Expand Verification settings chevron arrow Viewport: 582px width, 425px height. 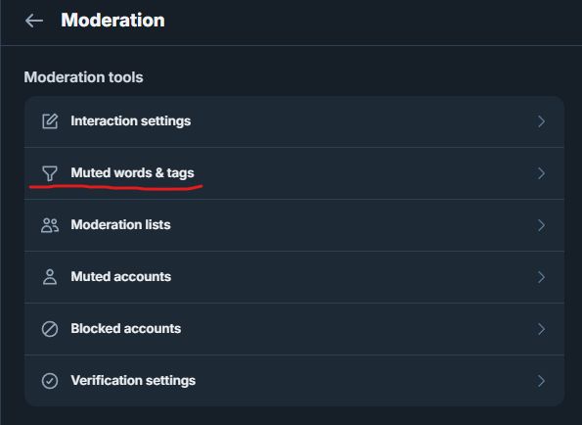541,381
